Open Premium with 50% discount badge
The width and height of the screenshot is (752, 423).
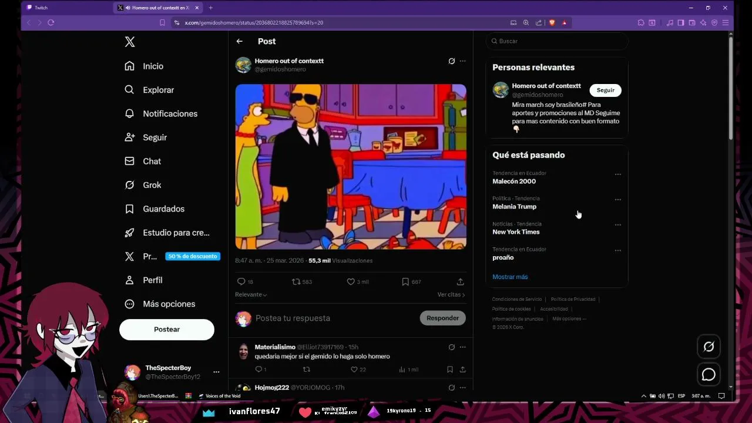172,256
